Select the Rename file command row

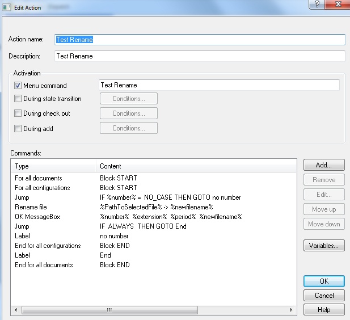pos(154,207)
